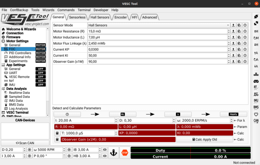
Task: Toggle RT APP data streaming icon
Action: tap(256, 94)
